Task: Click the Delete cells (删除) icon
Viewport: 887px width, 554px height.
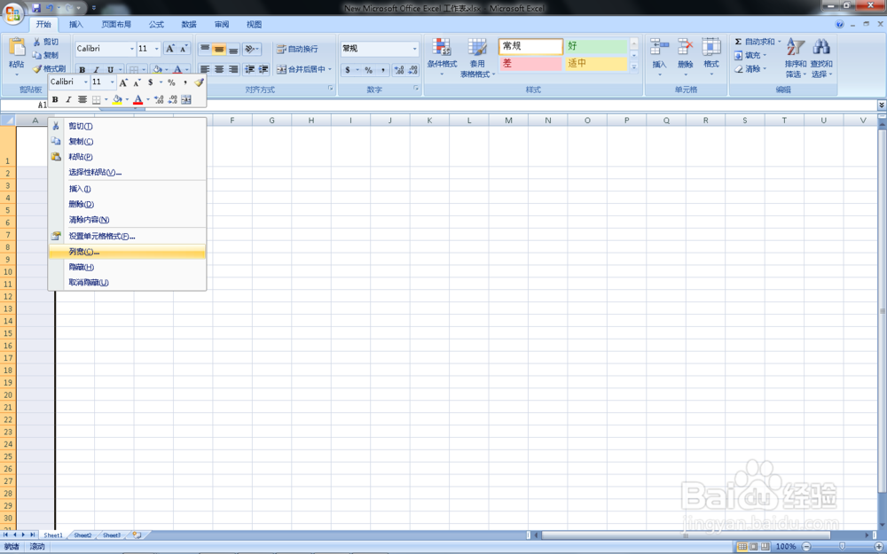Action: 685,48
